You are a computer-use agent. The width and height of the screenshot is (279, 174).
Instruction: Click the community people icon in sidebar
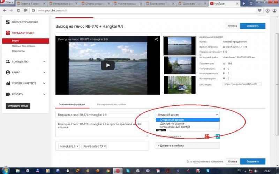click(x=8, y=62)
